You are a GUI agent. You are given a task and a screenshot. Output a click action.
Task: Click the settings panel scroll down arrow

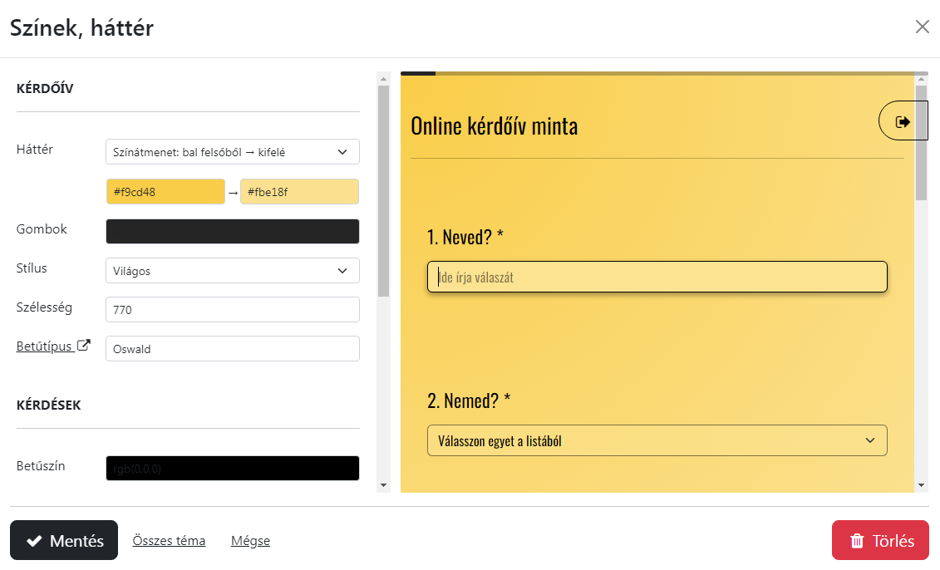click(x=384, y=485)
